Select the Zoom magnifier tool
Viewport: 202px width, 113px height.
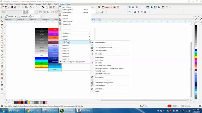coord(2,29)
